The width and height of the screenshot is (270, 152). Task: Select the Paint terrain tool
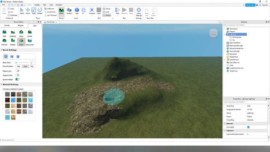tap(21, 42)
